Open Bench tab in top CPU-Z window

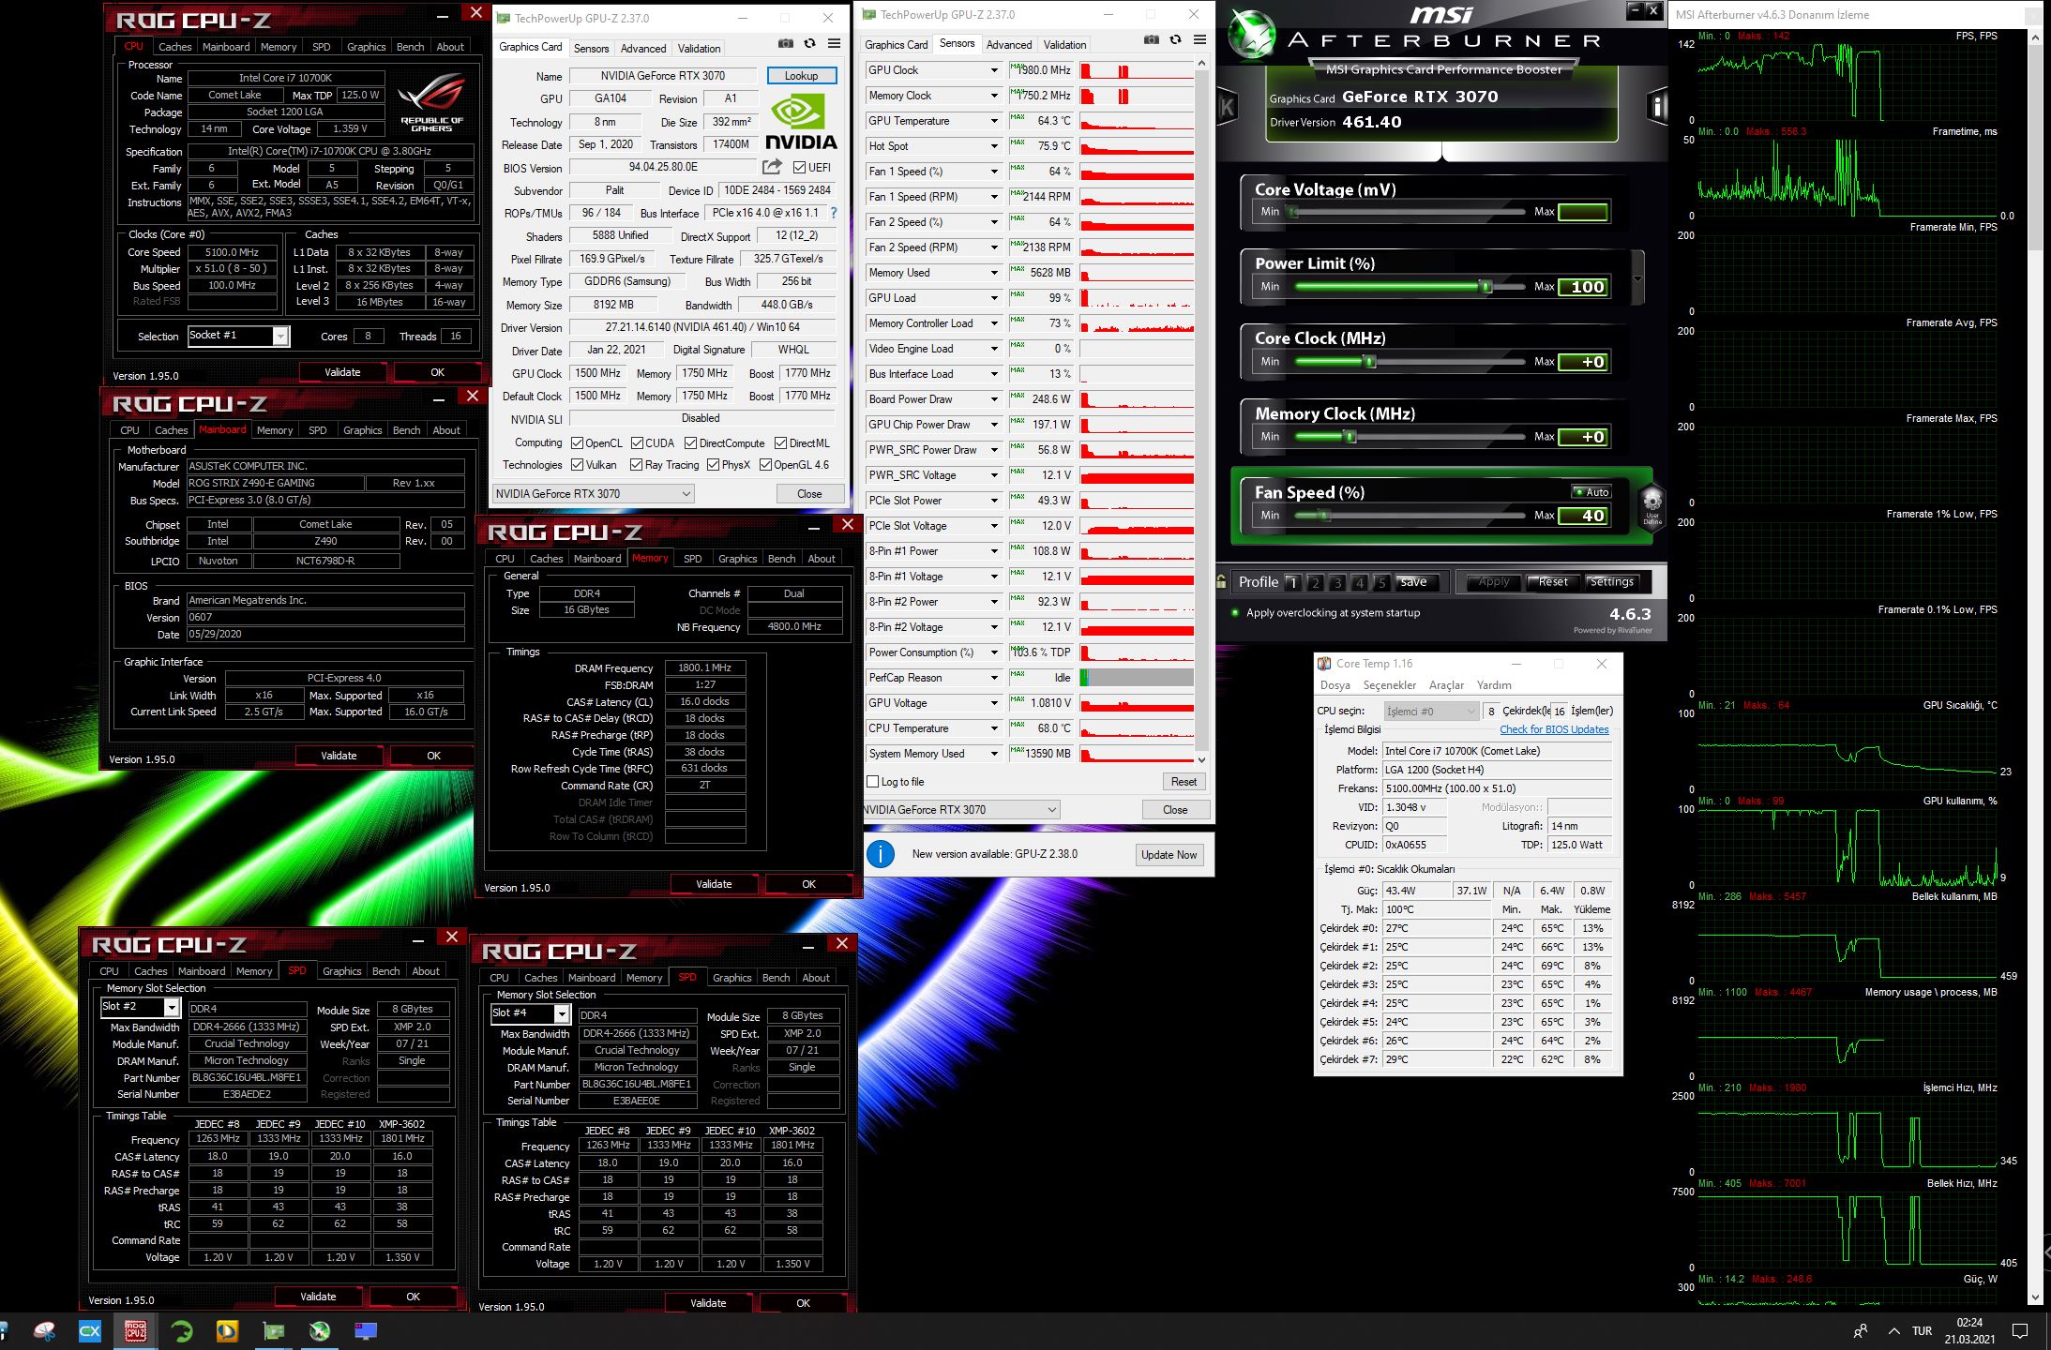point(410,47)
